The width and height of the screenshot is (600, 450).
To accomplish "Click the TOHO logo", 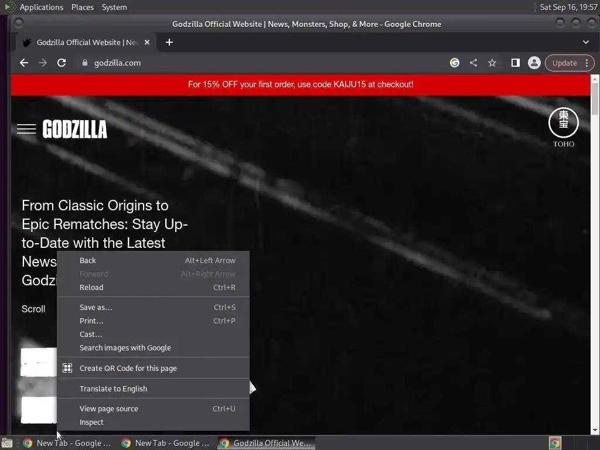I will point(564,127).
